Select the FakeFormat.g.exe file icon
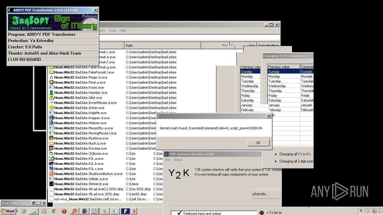 (x=51, y=67)
